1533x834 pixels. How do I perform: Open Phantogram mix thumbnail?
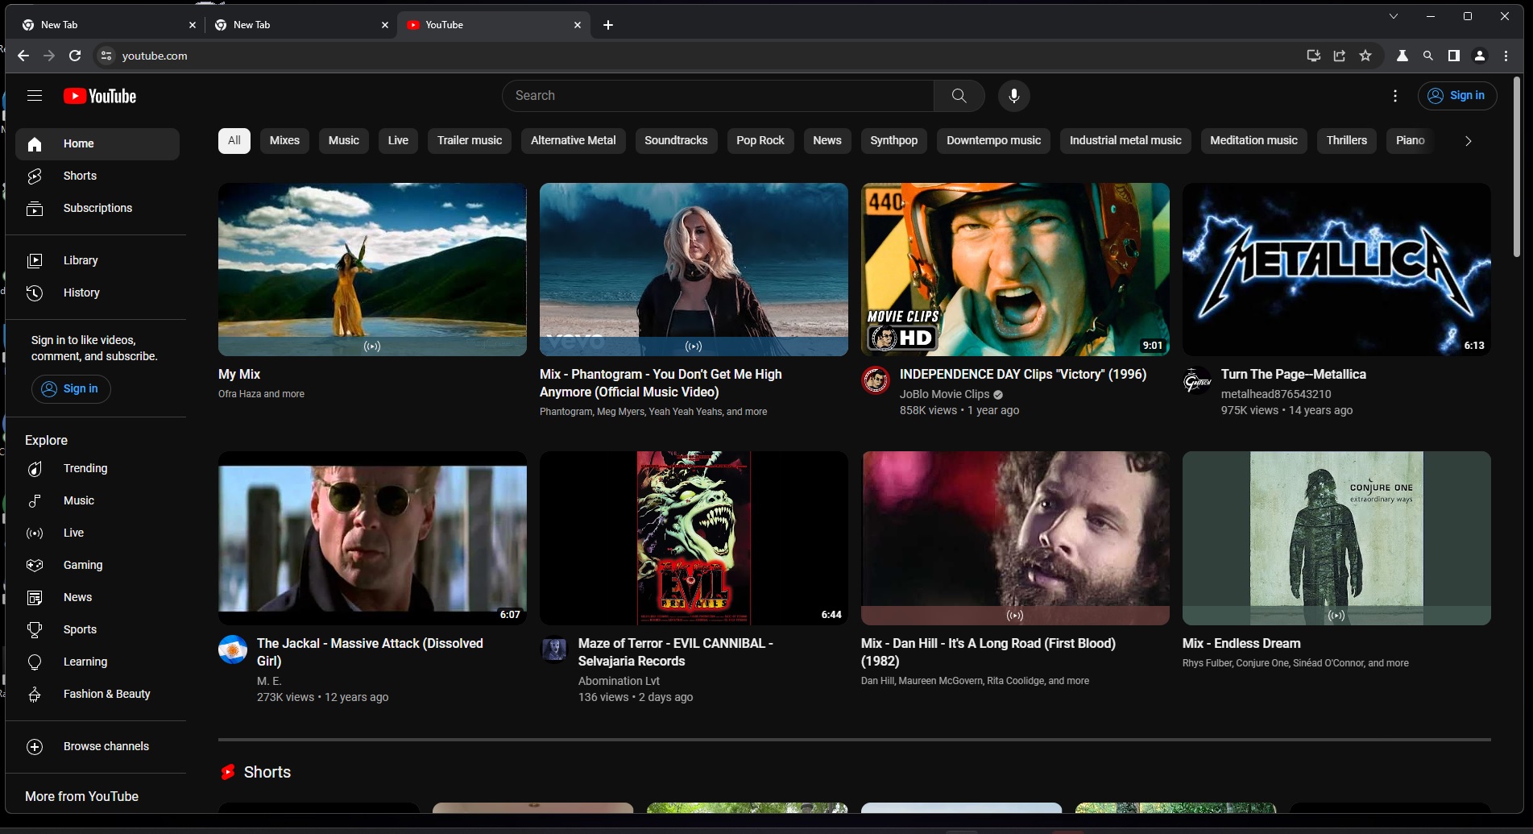coord(694,269)
